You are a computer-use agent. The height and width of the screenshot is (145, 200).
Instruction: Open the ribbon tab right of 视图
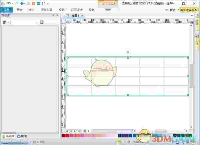coord(77,10)
